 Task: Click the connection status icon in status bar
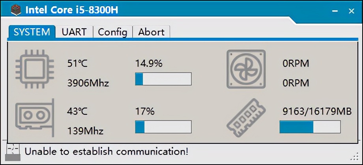pos(13,152)
